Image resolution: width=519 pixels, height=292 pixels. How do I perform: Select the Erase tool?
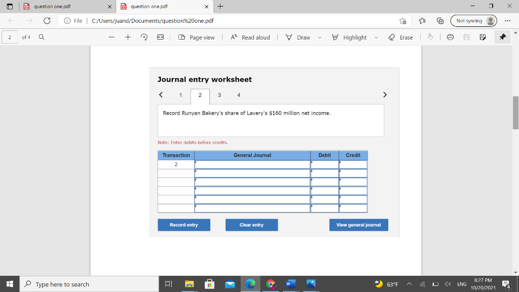point(400,38)
